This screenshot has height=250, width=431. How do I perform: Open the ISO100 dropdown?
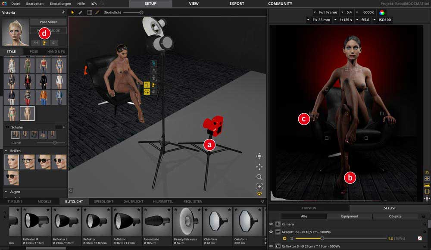(382, 20)
